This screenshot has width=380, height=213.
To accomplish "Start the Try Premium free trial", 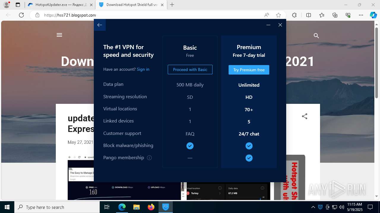I will pyautogui.click(x=249, y=70).
